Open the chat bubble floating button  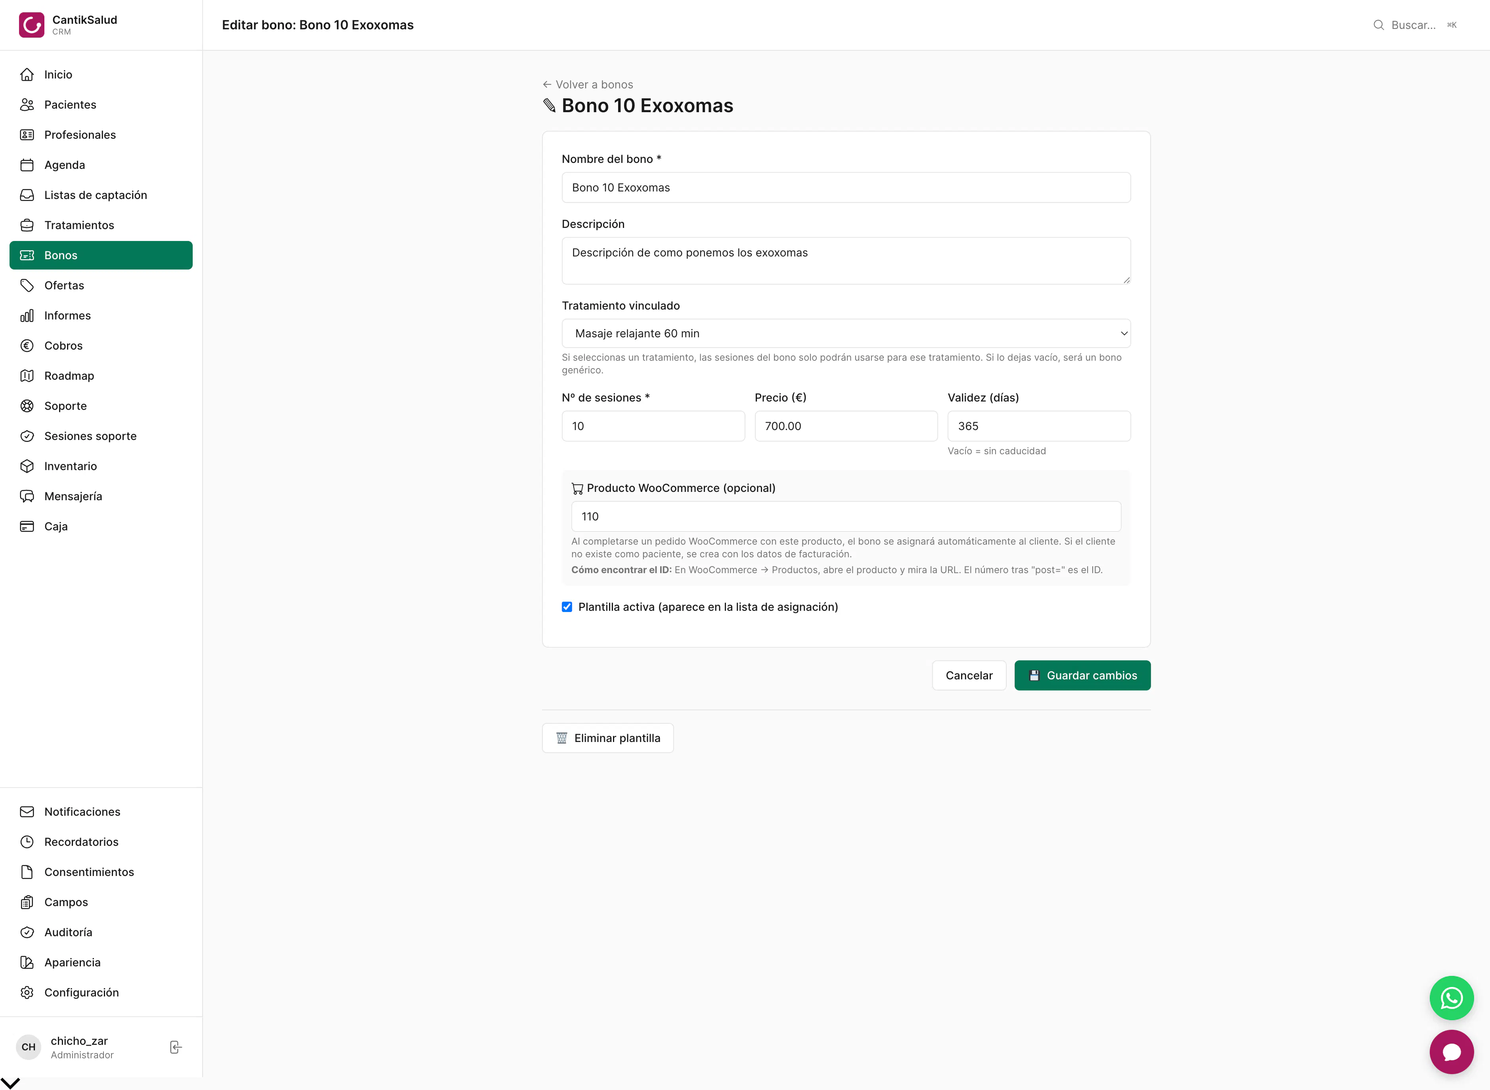1451,1052
